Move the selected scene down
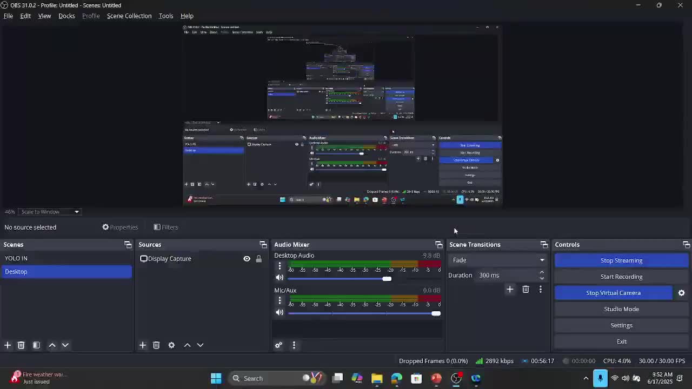Viewport: 692px width, 389px height. point(65,345)
